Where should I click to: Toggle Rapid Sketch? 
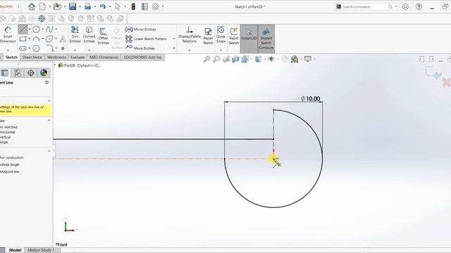[x=233, y=36]
